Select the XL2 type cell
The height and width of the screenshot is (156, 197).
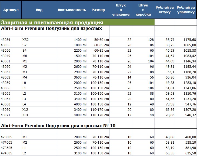coord(39,109)
